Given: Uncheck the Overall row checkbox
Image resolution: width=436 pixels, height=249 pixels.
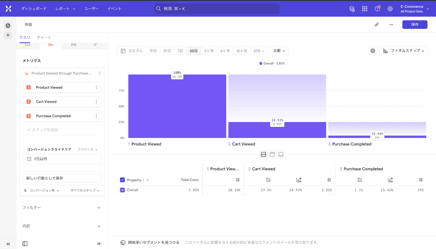Looking at the screenshot, I should pos(122,190).
